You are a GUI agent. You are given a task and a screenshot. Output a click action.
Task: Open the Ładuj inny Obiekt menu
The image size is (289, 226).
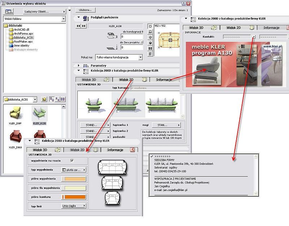point(45,12)
